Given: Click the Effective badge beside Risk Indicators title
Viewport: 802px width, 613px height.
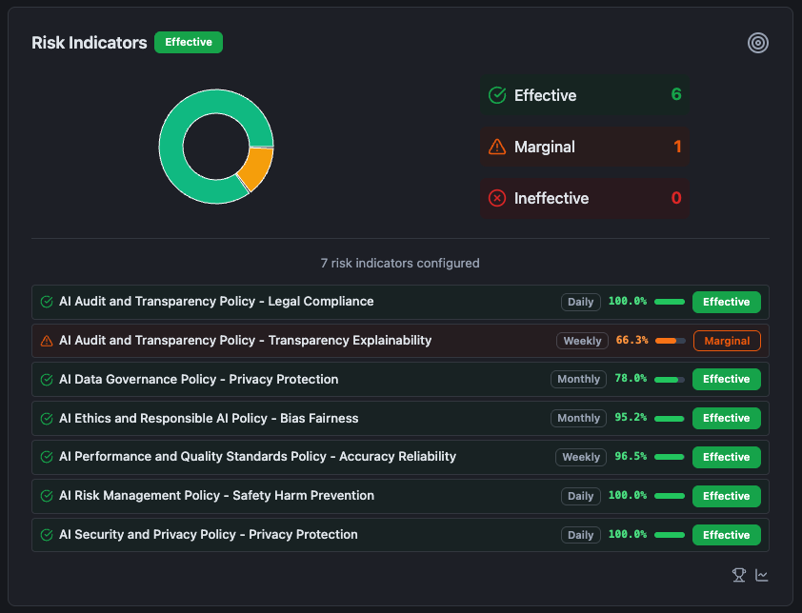Looking at the screenshot, I should pos(188,42).
